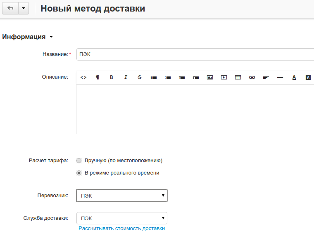Toggle bold formatting in editor
Image resolution: width=314 pixels, height=240 pixels.
[x=112, y=77]
